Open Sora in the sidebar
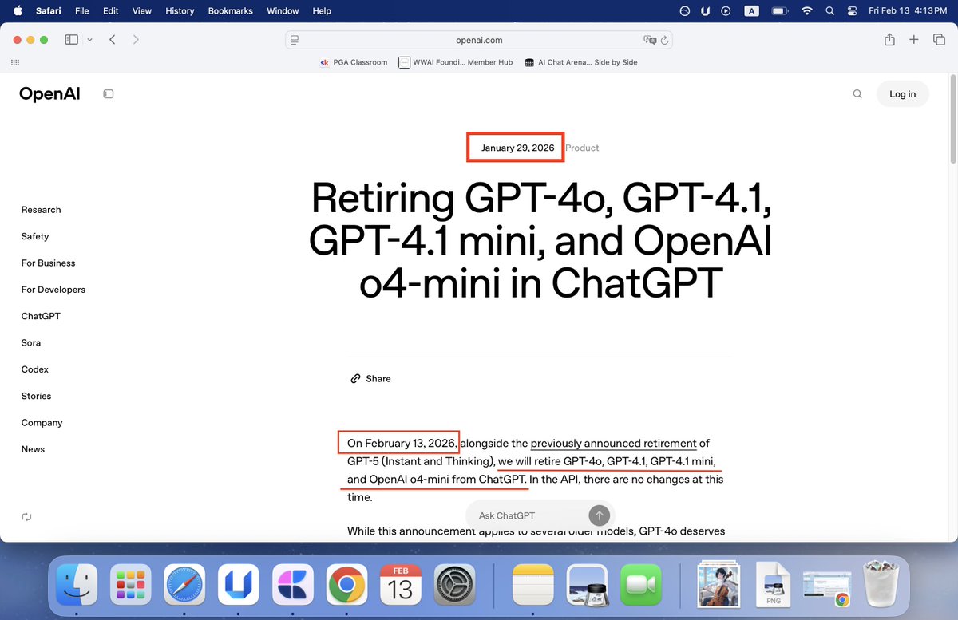Viewport: 958px width, 620px height. (x=31, y=343)
